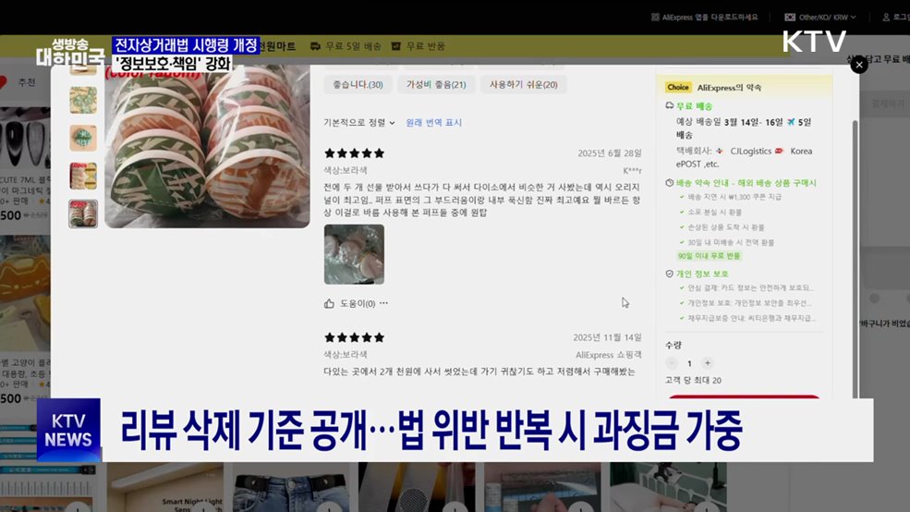Click the QR code icon beside app download

point(655,18)
